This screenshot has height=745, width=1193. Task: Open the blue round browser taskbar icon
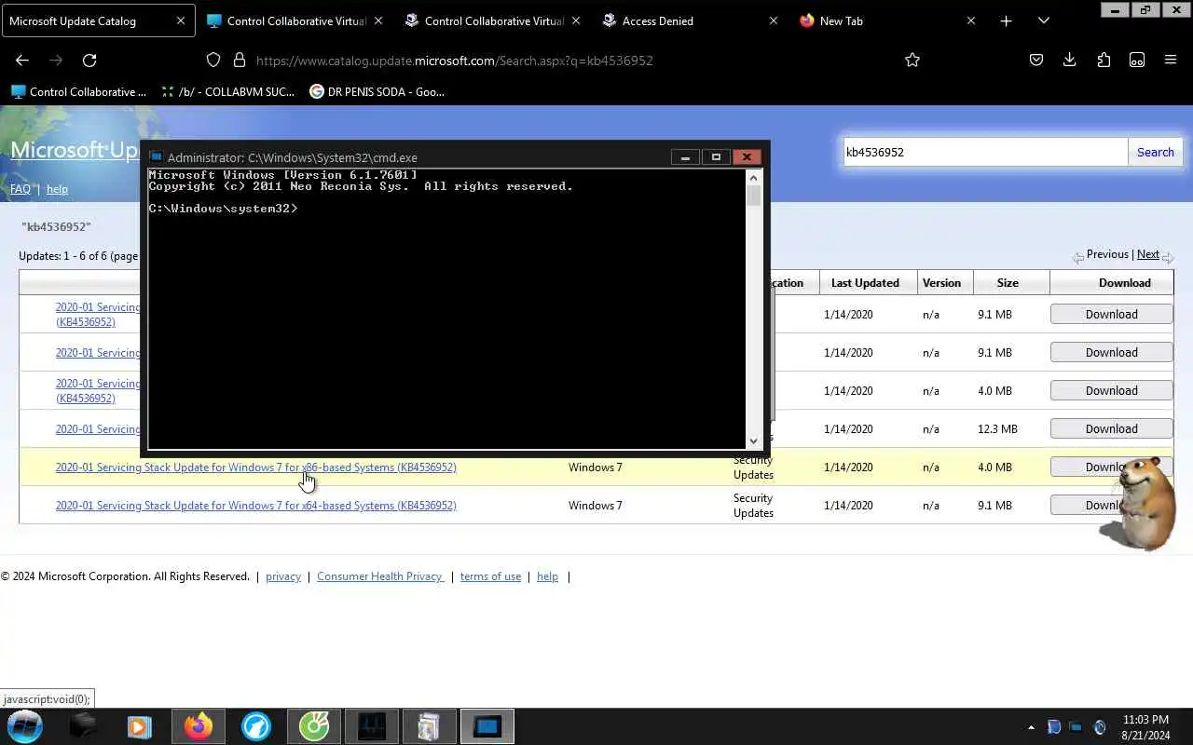tap(255, 726)
